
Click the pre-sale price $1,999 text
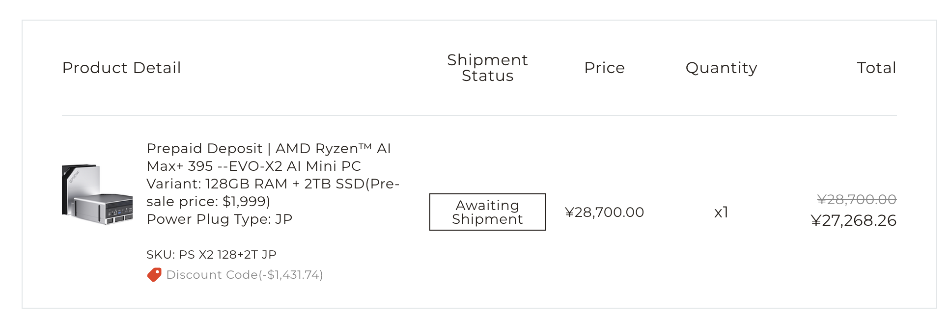point(208,201)
